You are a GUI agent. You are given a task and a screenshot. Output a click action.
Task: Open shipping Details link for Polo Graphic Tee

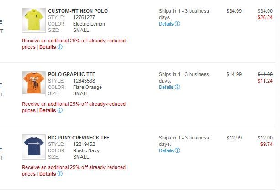point(166,87)
